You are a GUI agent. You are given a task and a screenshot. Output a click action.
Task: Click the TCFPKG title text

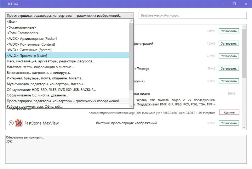coord(13,4)
